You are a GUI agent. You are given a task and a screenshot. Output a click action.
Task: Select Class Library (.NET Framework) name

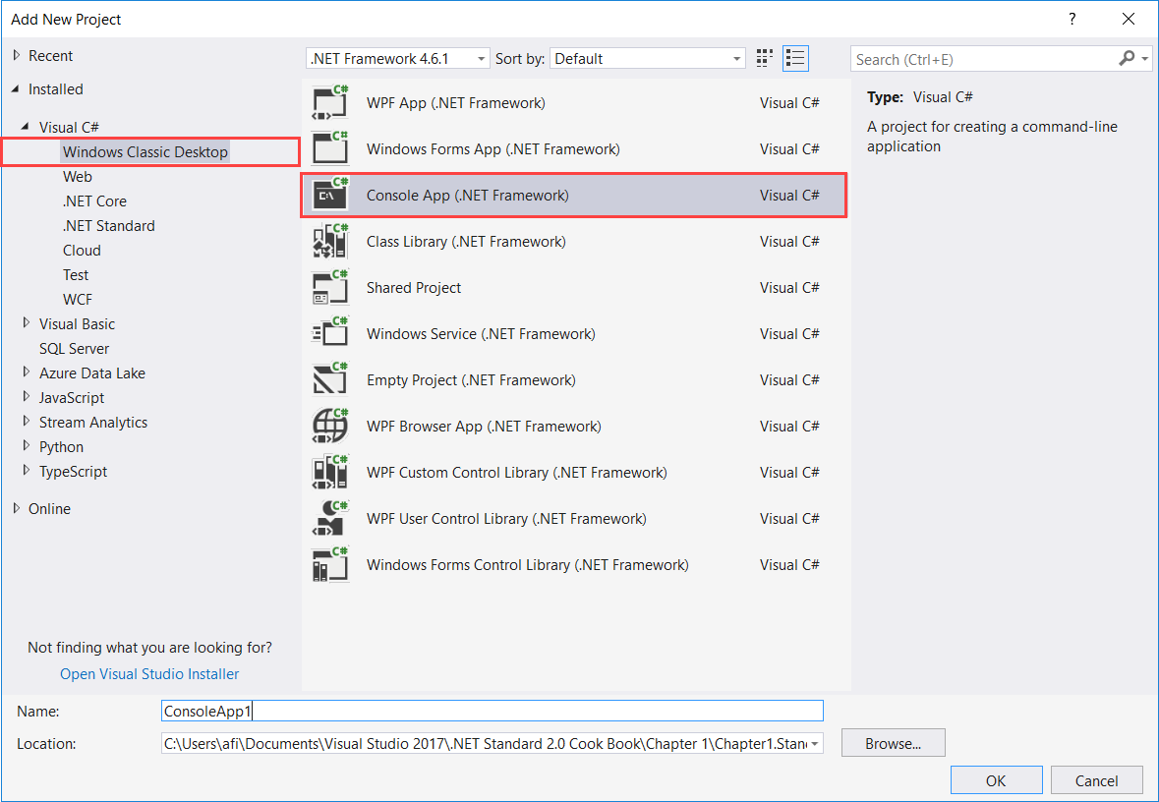(x=466, y=242)
